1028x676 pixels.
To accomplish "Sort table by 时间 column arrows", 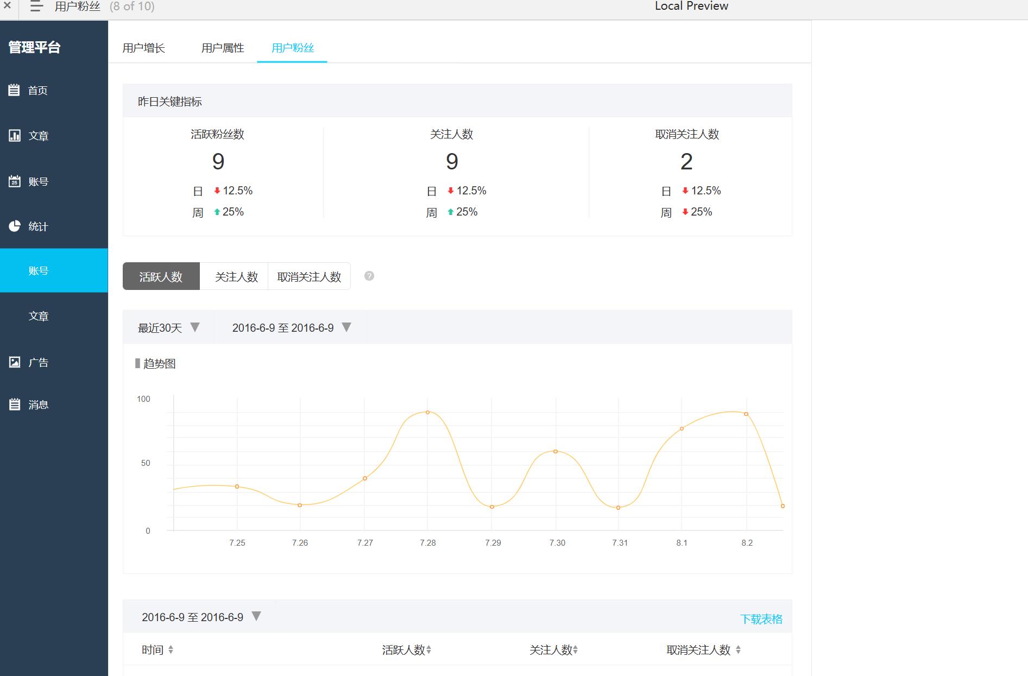I will (x=171, y=649).
